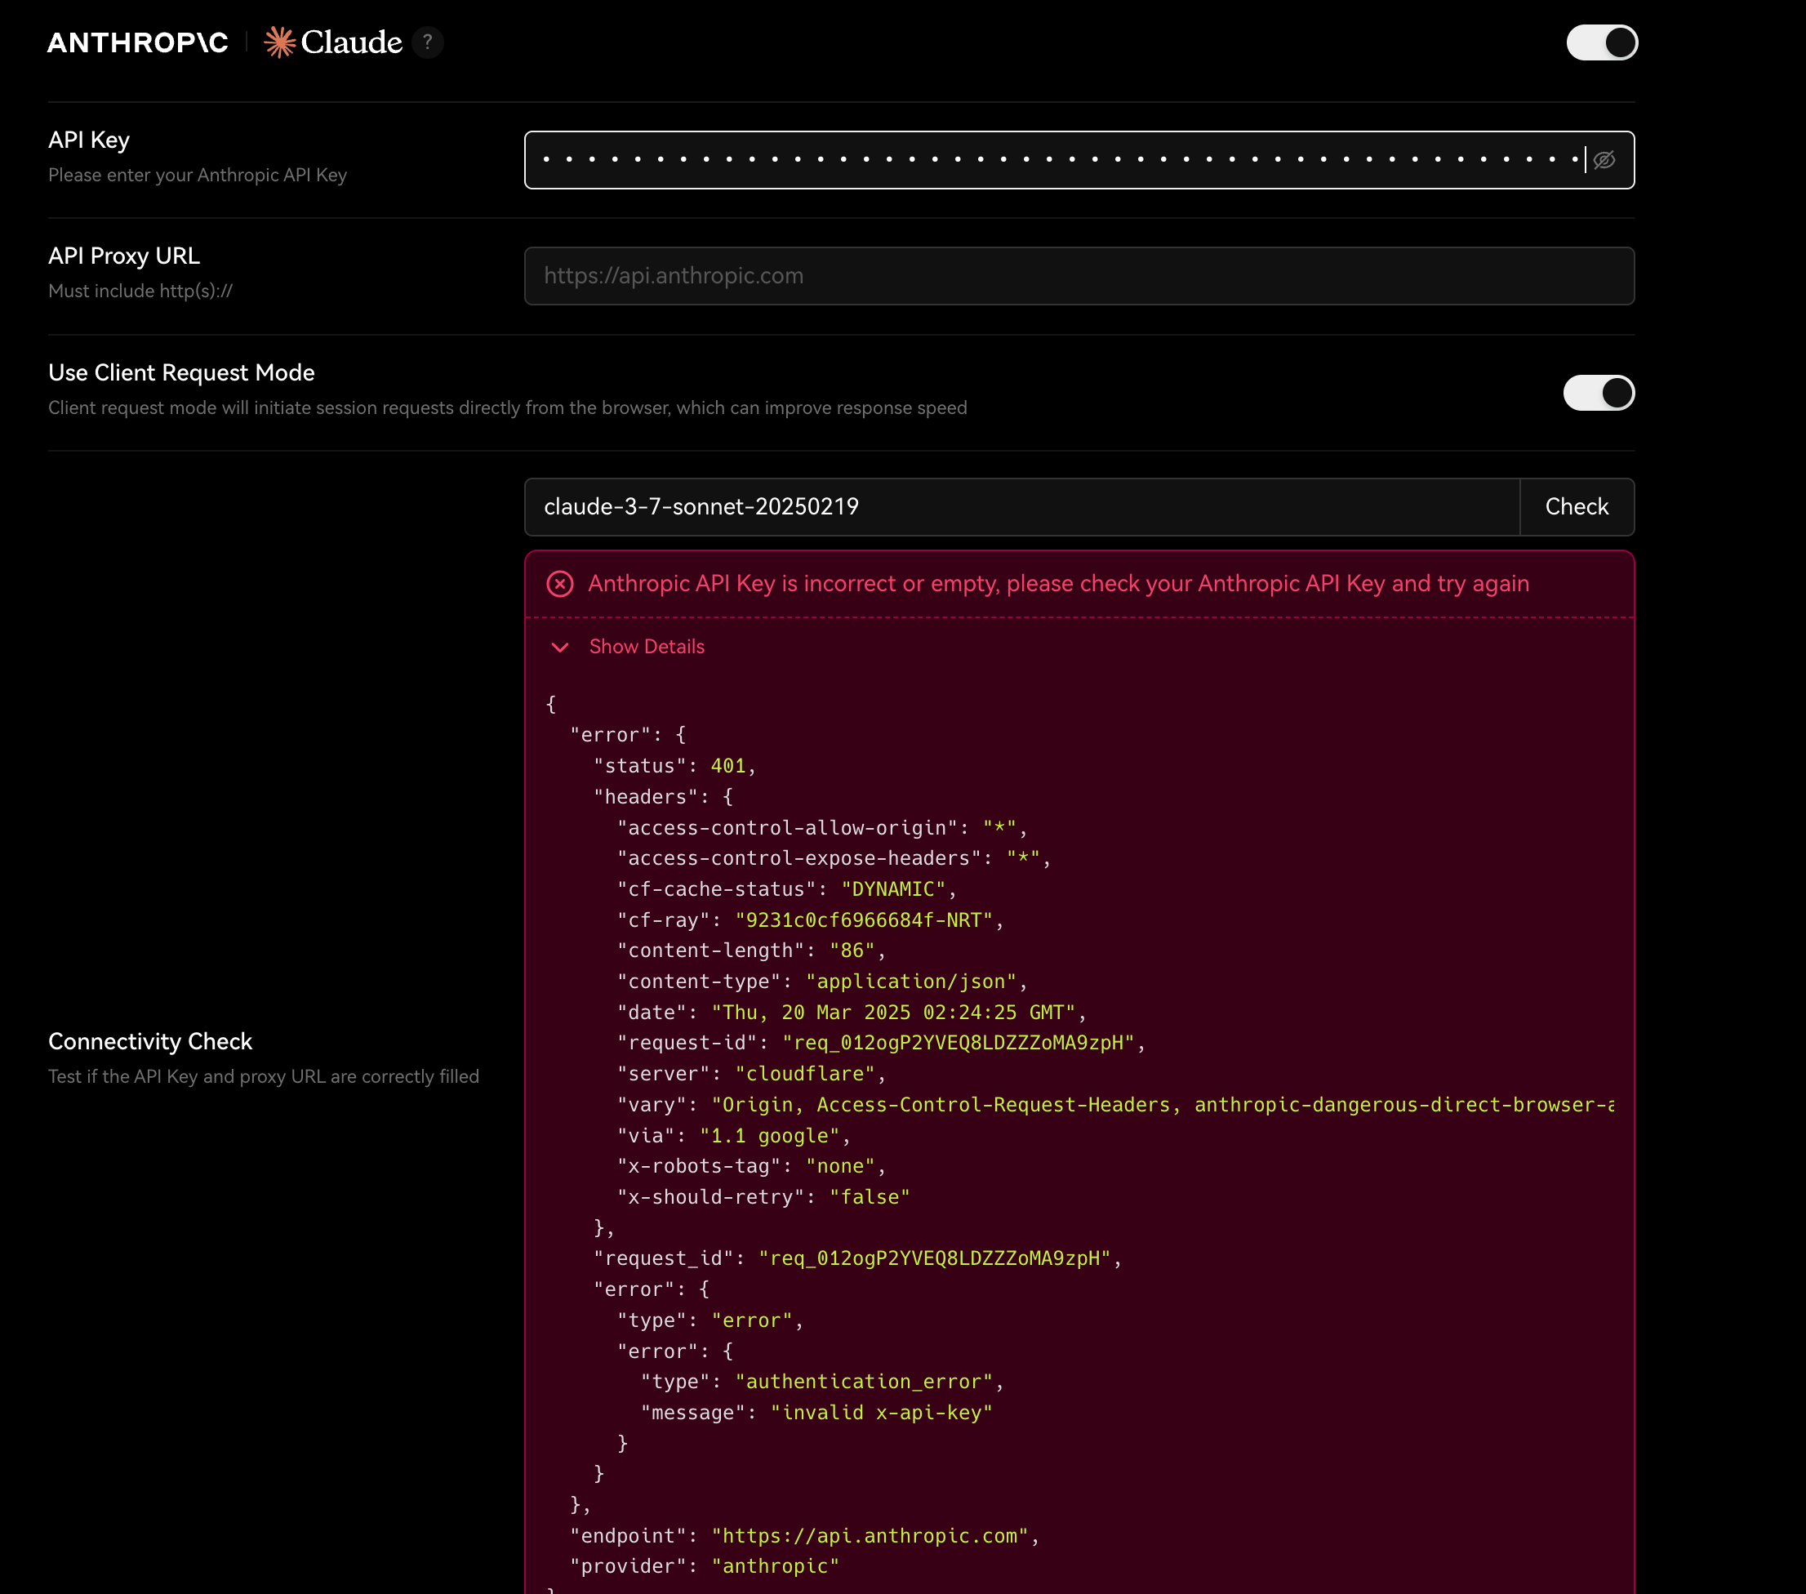Click the "authentication_error" type value
Screen dimensions: 1806x1594
[863, 1382]
